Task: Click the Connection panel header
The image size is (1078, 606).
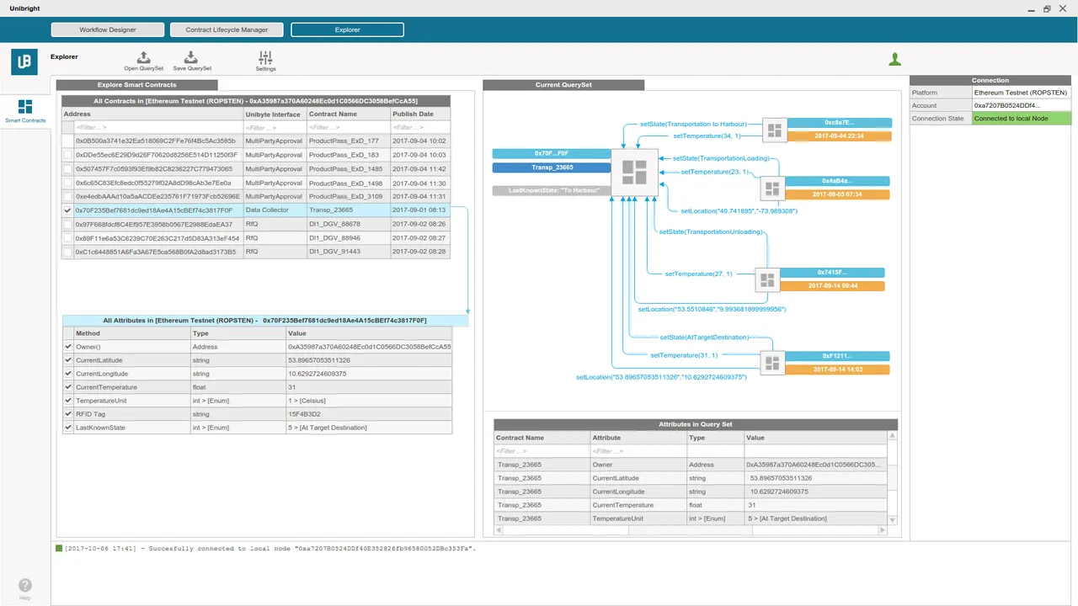Action: click(x=990, y=81)
